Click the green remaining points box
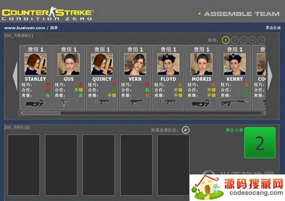This screenshot has height=201, width=285. coord(260,143)
